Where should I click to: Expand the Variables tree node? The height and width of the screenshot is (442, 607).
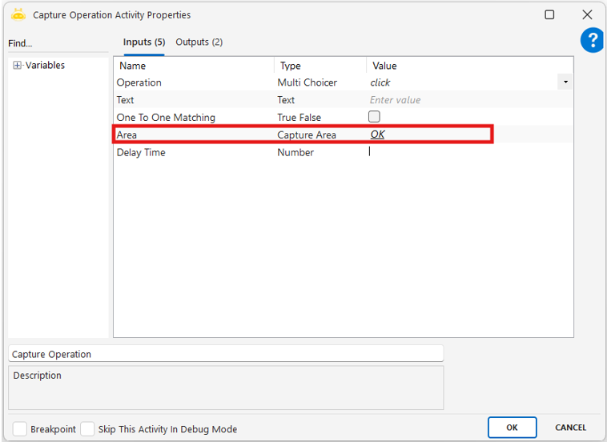(x=18, y=66)
